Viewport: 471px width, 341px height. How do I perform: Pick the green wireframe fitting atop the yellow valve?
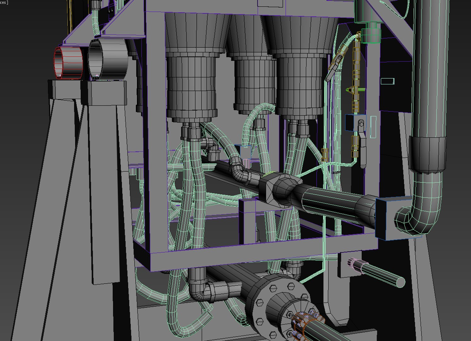371,35
